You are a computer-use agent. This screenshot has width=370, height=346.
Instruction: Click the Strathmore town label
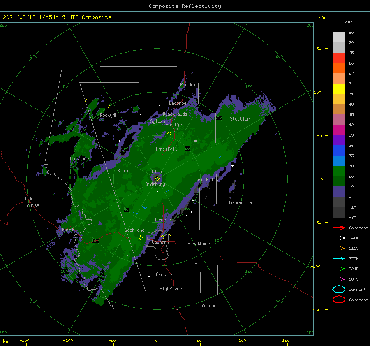click(x=200, y=244)
